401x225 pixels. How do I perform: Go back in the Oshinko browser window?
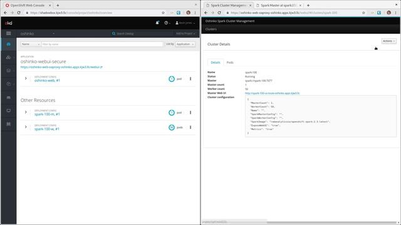pos(206,12)
